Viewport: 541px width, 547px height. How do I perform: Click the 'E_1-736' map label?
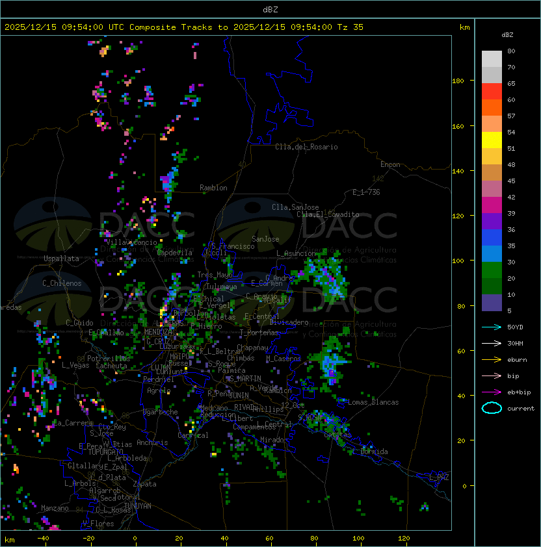click(x=366, y=192)
